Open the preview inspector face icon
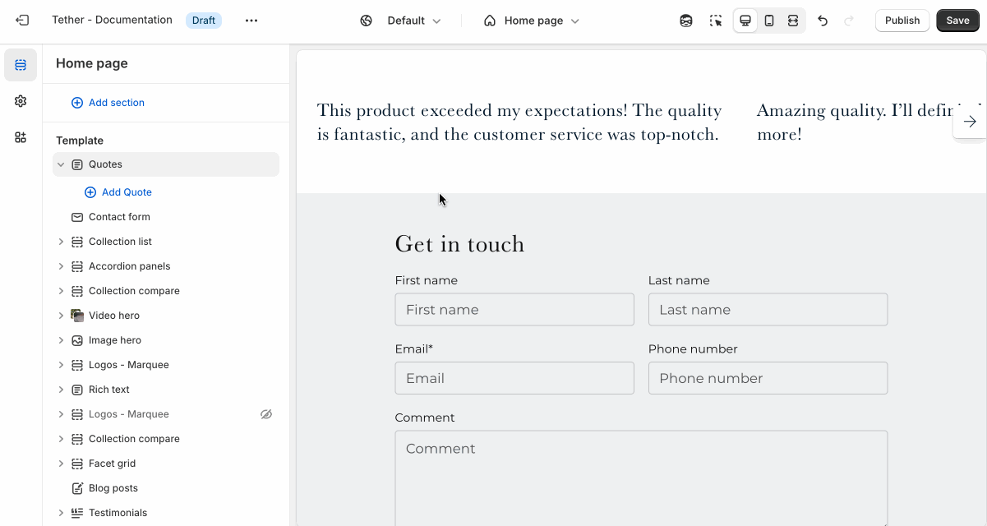Screen dimensions: 987x526 (686, 21)
